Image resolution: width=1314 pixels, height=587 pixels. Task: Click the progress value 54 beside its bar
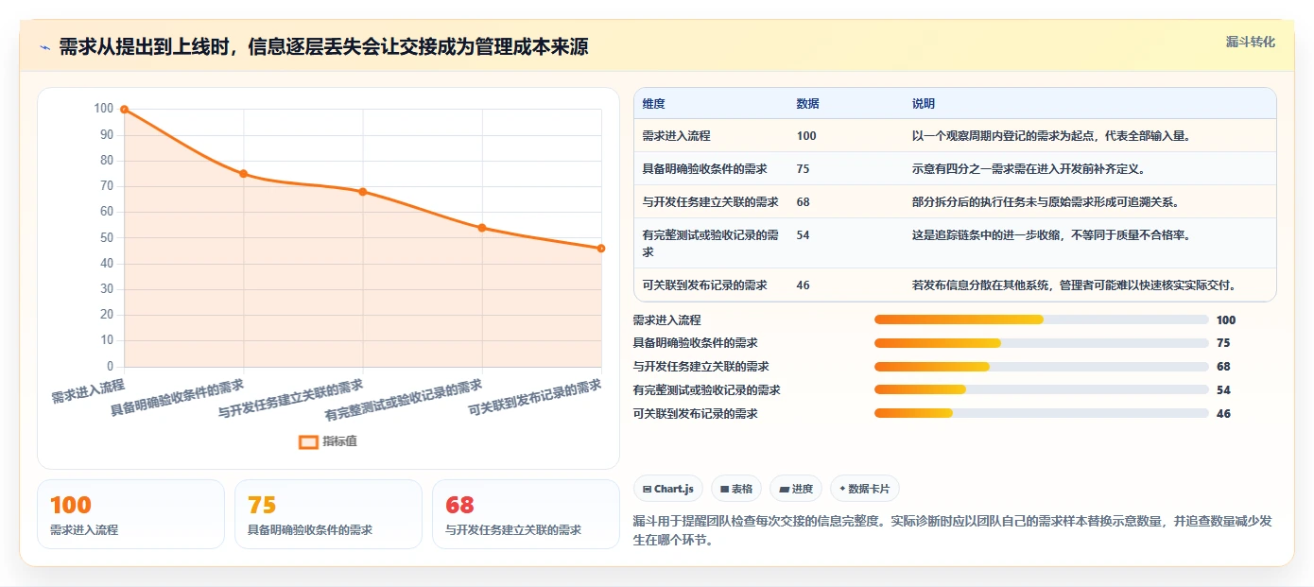click(1223, 389)
